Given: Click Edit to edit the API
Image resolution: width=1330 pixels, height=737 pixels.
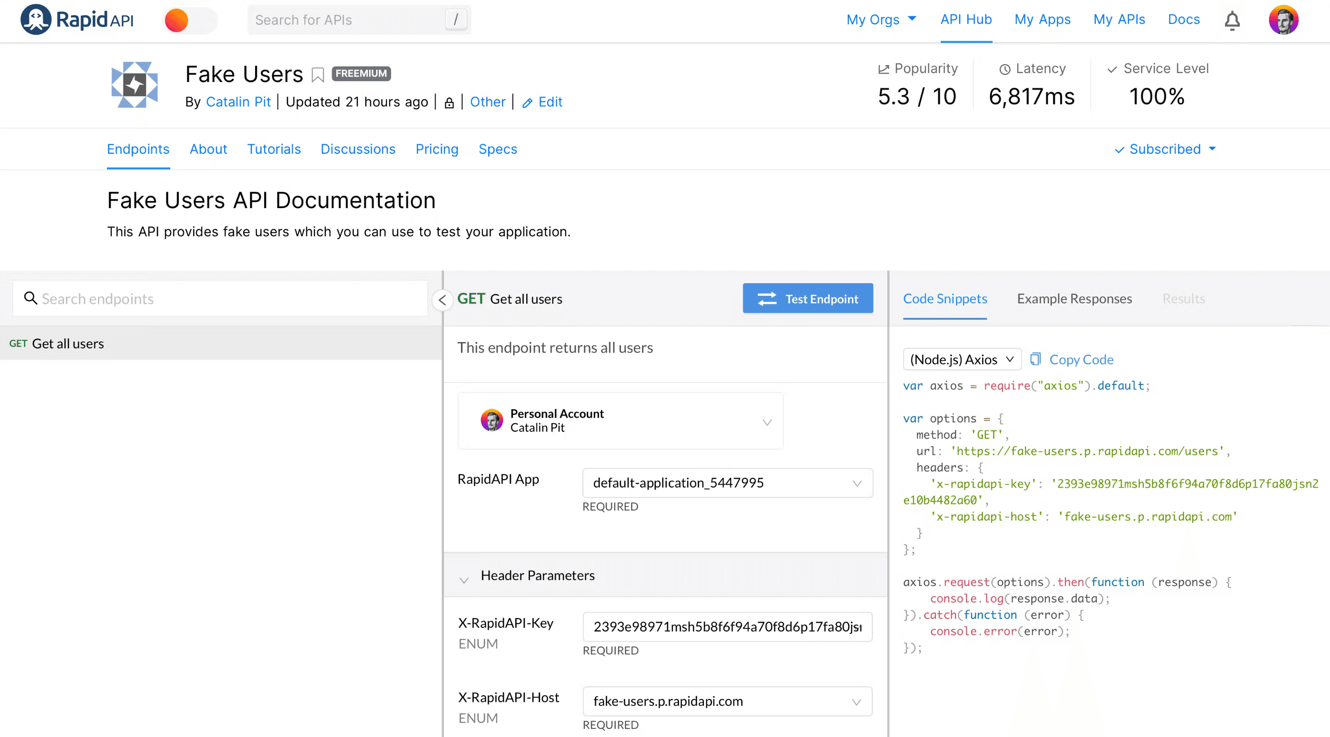Looking at the screenshot, I should 542,102.
